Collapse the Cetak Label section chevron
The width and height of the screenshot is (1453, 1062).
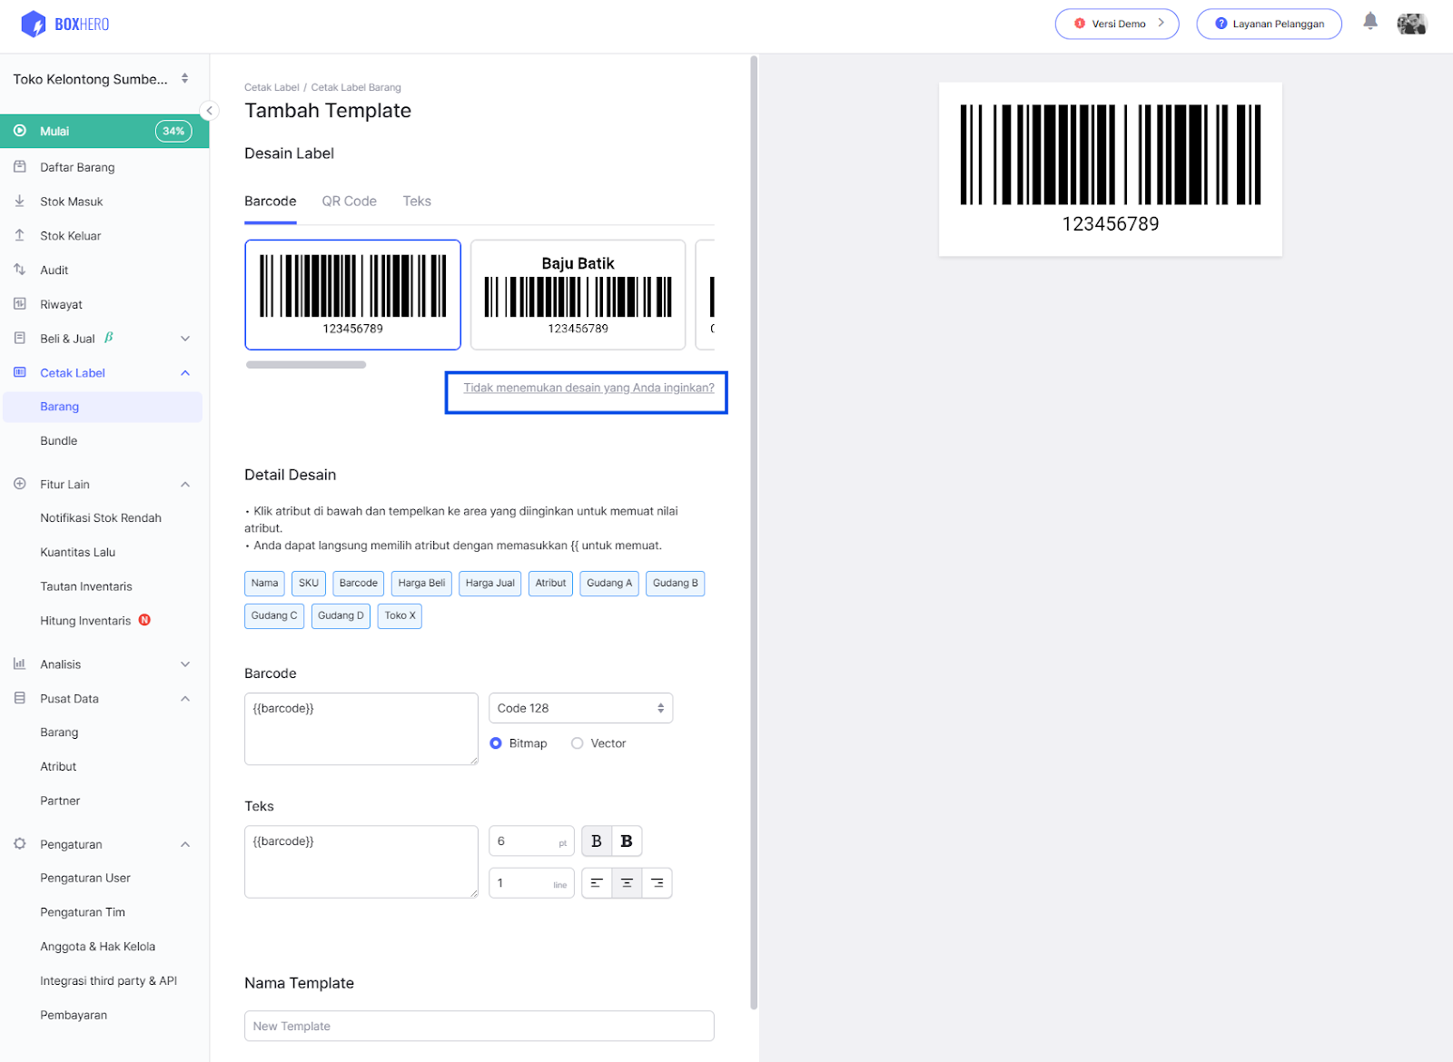click(x=185, y=373)
